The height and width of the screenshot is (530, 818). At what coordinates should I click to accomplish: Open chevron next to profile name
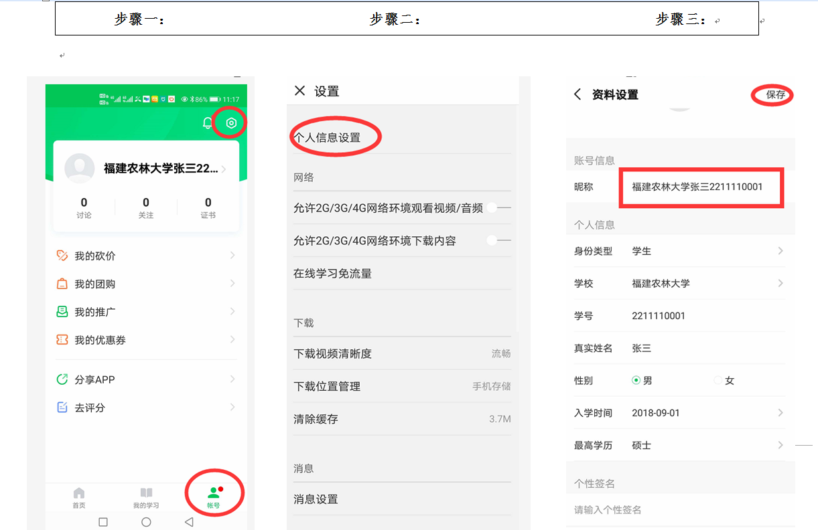[224, 169]
